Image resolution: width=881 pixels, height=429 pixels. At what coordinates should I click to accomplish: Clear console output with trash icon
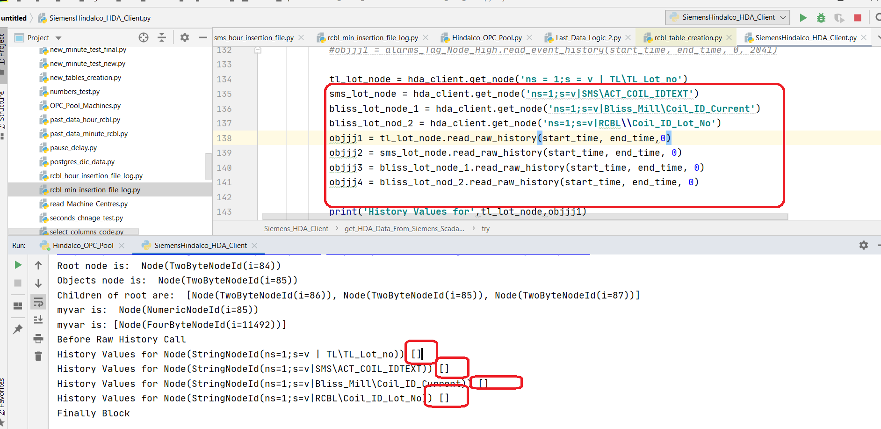[x=38, y=356]
